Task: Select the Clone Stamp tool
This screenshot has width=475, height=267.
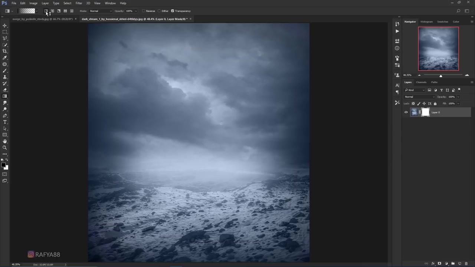Action: coord(5,77)
